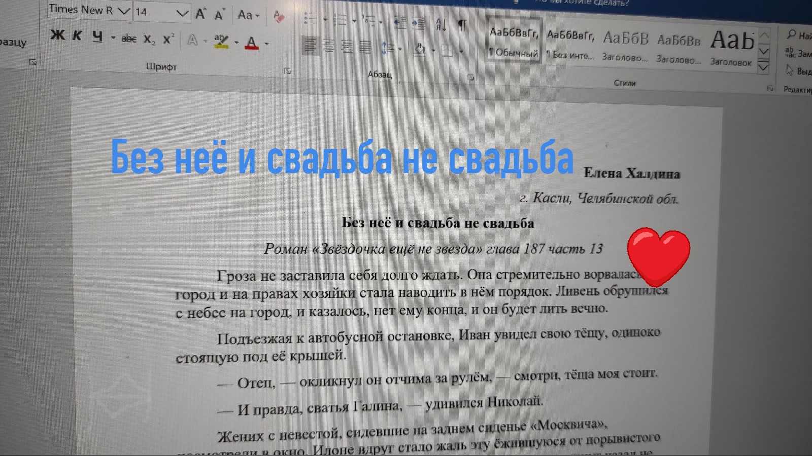Toggle underline Ч formatting
The height and width of the screenshot is (456, 812).
tap(97, 36)
